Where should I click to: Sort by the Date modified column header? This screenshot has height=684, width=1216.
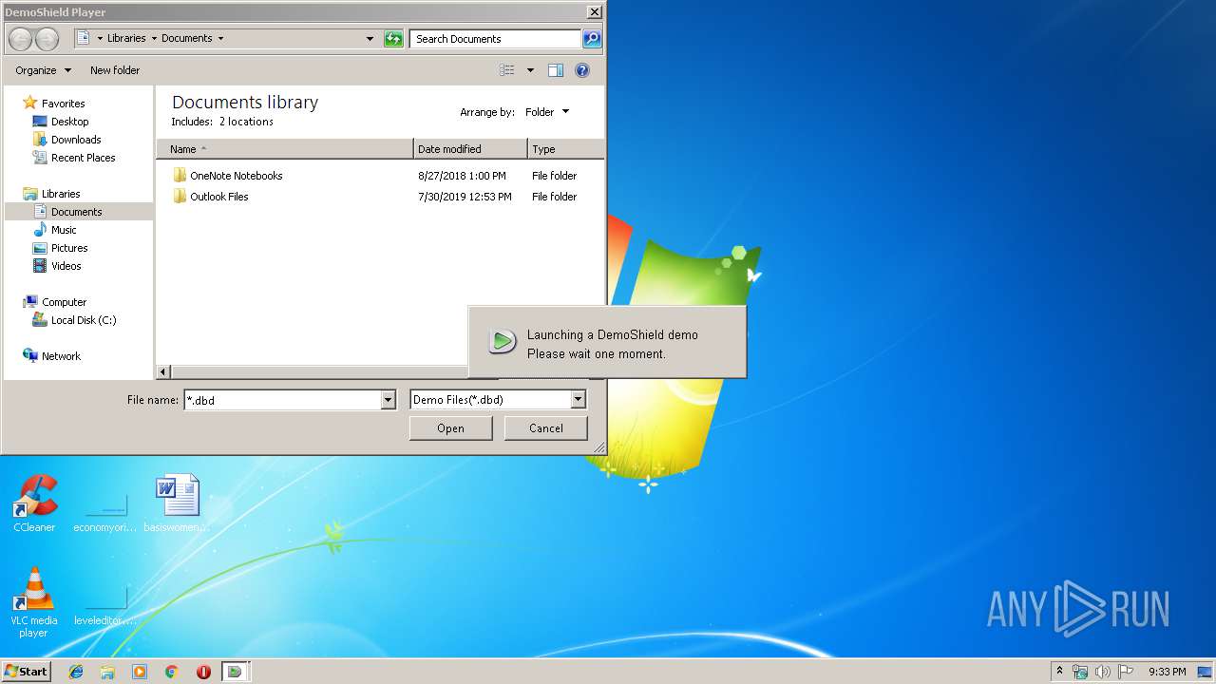(470, 149)
